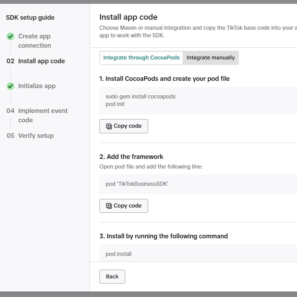Viewport: 297px width, 297px height.
Task: Click the pod 'TikTokBusinessSDK' code block
Action: pos(198,184)
